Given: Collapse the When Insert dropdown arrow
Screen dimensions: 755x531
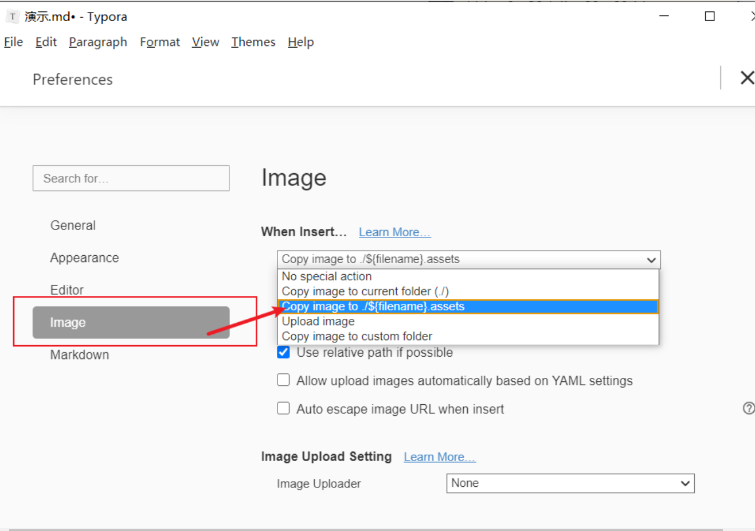Looking at the screenshot, I should (x=651, y=260).
